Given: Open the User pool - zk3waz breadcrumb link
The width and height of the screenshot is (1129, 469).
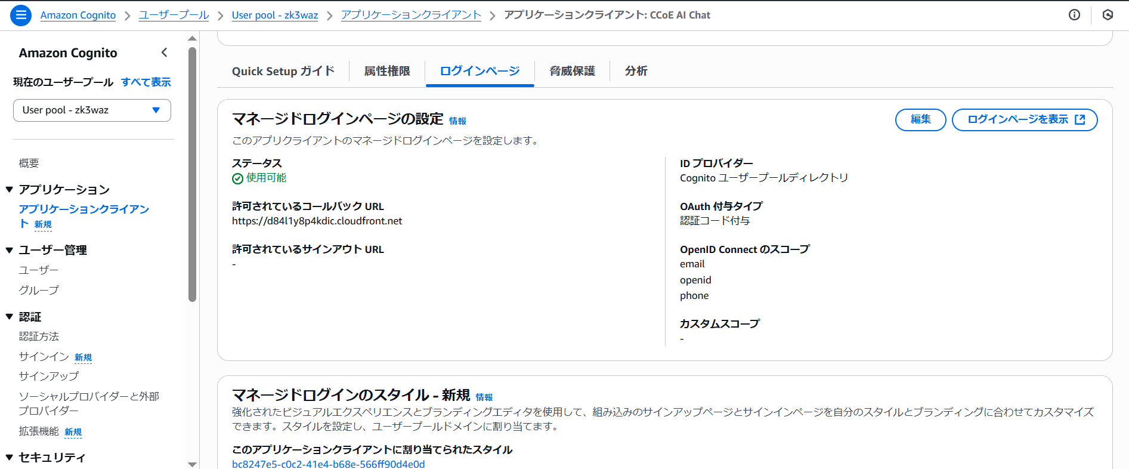Looking at the screenshot, I should 275,15.
